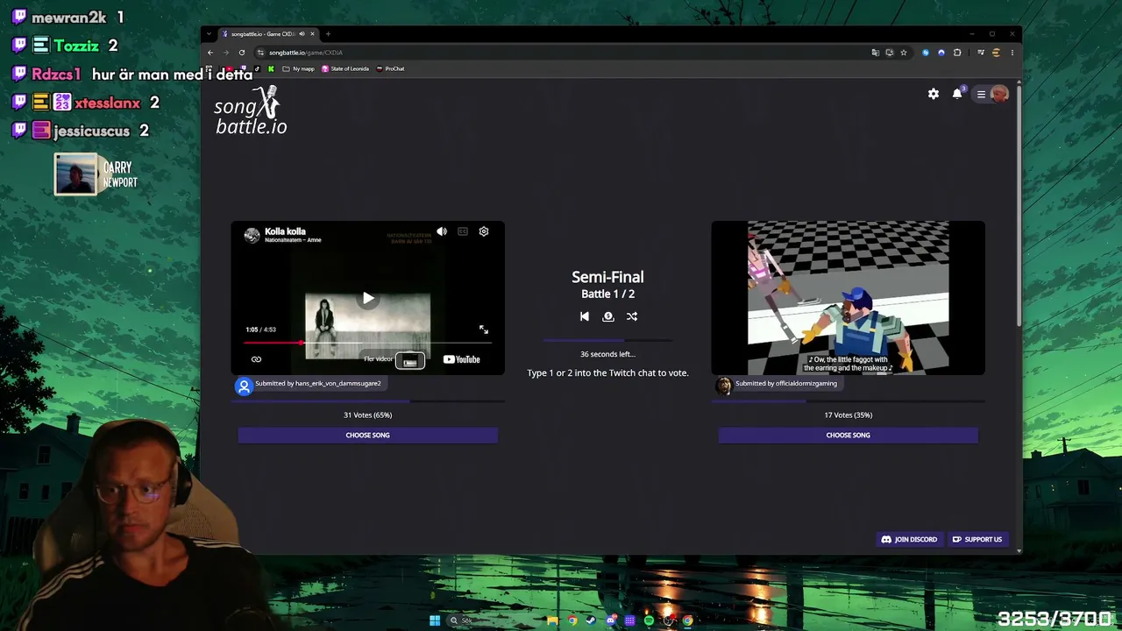This screenshot has width=1122, height=631.
Task: Open the Nationalteatern channel avatar in player
Action: pos(252,235)
